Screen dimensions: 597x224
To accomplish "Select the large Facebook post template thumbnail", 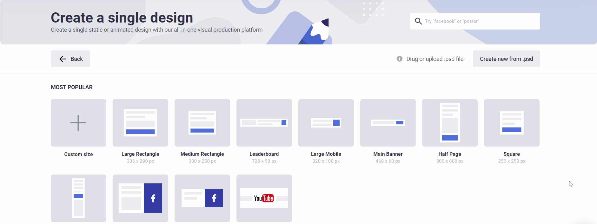I will (x=140, y=198).
